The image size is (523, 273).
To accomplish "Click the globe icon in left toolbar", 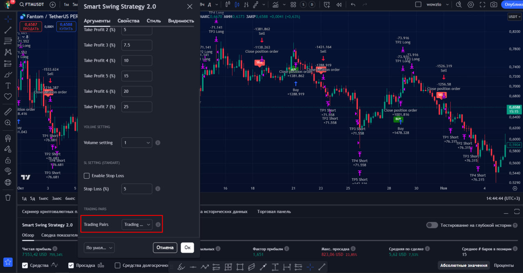I will click(x=8, y=182).
